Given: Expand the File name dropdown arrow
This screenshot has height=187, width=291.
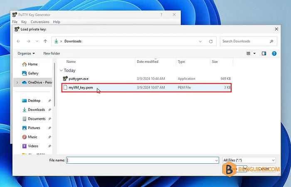Looking at the screenshot, I should (217, 160).
